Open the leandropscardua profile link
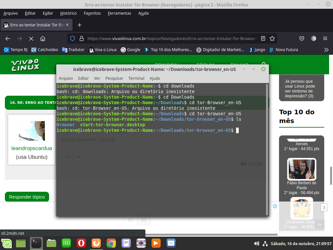This screenshot has height=250, width=333. coord(32,148)
